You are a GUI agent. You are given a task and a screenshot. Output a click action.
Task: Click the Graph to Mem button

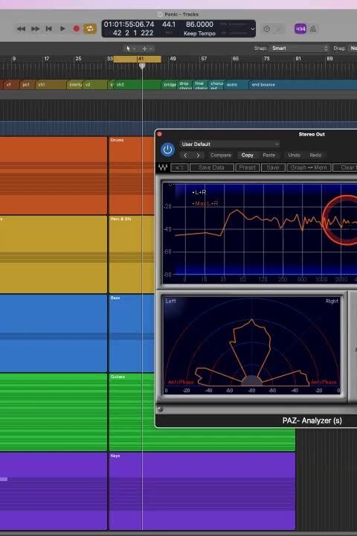click(309, 167)
